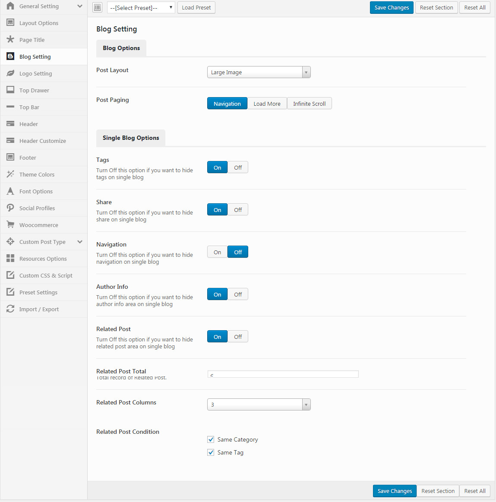The image size is (496, 502).
Task: Click the Logo Setting leaf icon
Action: (x=10, y=73)
